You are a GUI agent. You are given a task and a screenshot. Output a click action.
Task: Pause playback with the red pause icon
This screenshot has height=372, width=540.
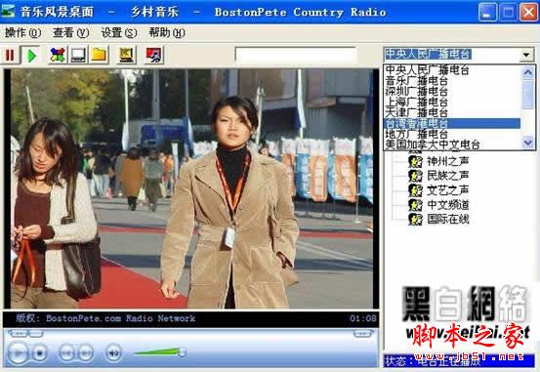pyautogui.click(x=10, y=56)
